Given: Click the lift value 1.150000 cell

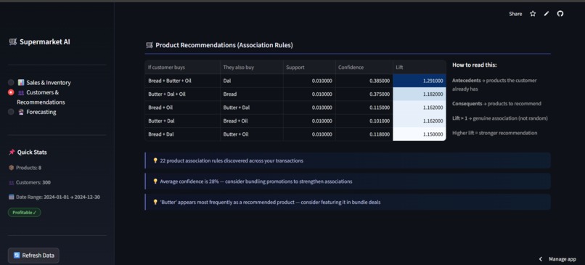Looking at the screenshot, I should (x=420, y=134).
